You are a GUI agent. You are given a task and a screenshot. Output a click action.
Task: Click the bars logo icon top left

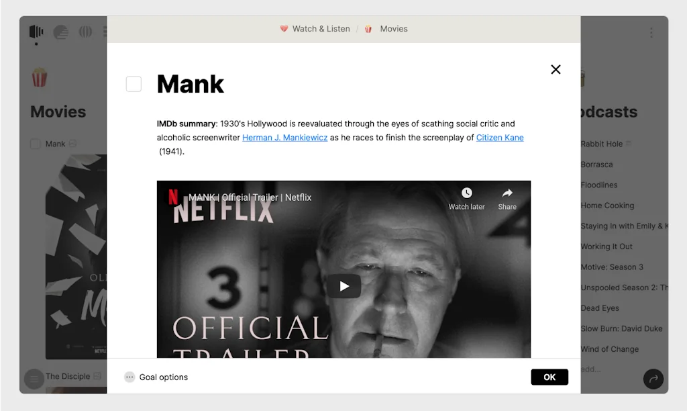click(36, 32)
